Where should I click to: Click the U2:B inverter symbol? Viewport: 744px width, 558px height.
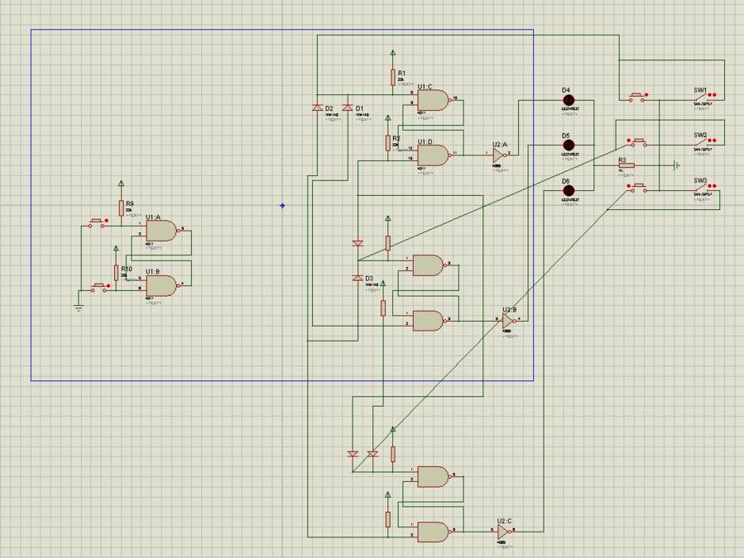[508, 320]
